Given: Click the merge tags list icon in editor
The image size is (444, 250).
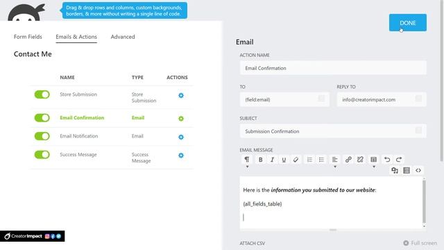Looking at the screenshot, I should 407,170.
